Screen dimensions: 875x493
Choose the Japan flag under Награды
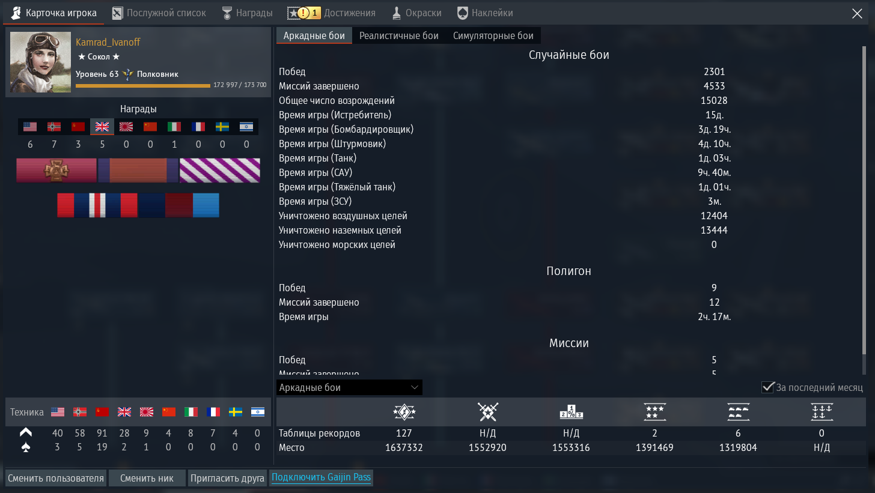(x=126, y=127)
